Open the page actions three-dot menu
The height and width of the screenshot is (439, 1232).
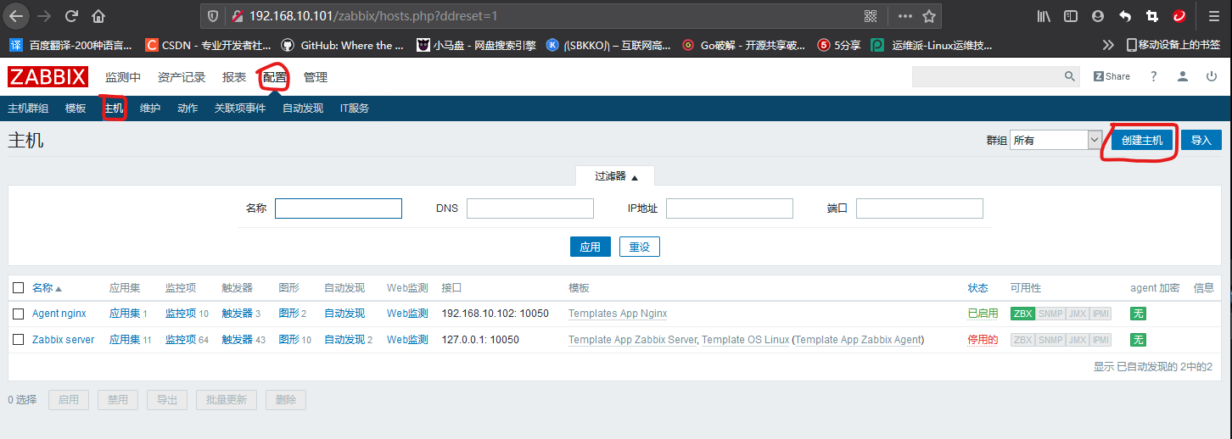[x=905, y=16]
